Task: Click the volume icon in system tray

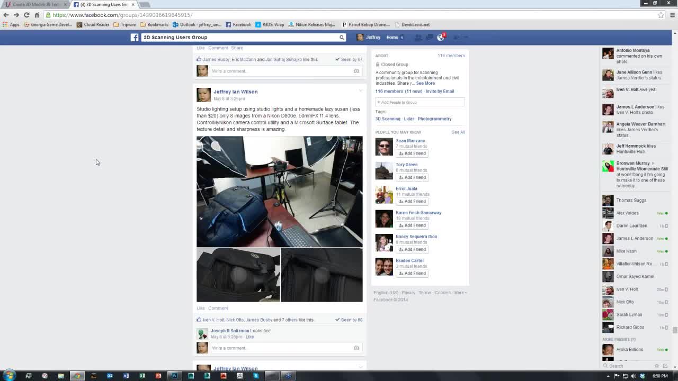Action: pos(634,376)
